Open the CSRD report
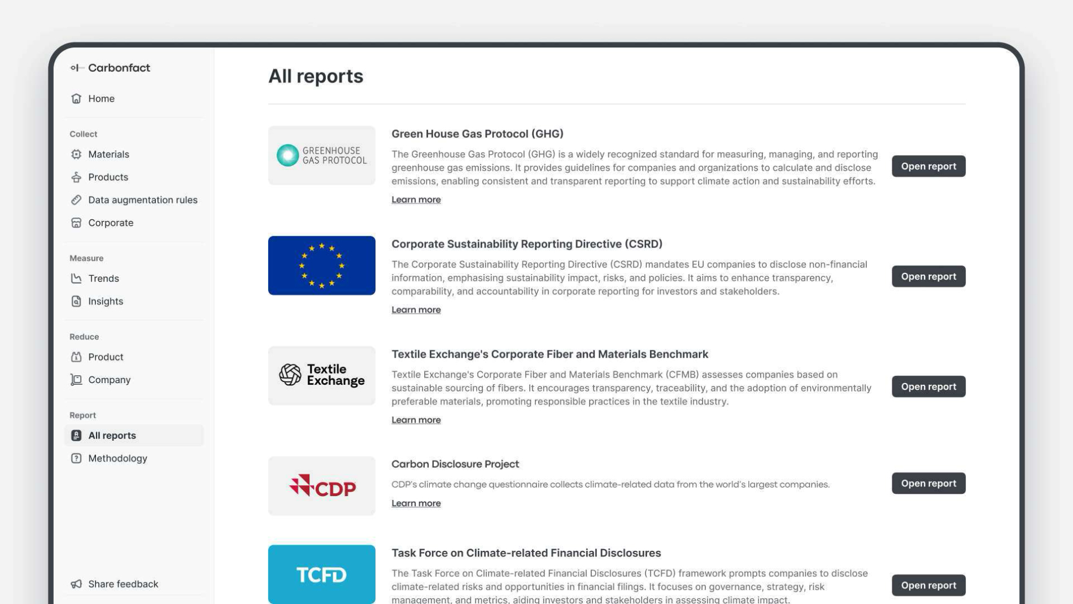This screenshot has height=604, width=1073. pyautogui.click(x=928, y=276)
